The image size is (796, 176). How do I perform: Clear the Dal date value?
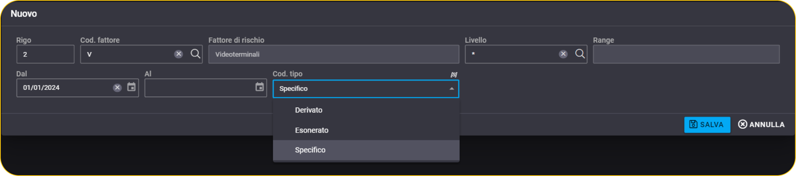[117, 88]
